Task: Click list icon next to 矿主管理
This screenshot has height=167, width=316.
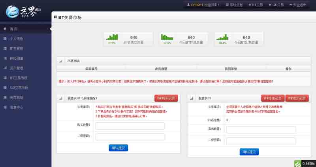Action: [x=5, y=48]
